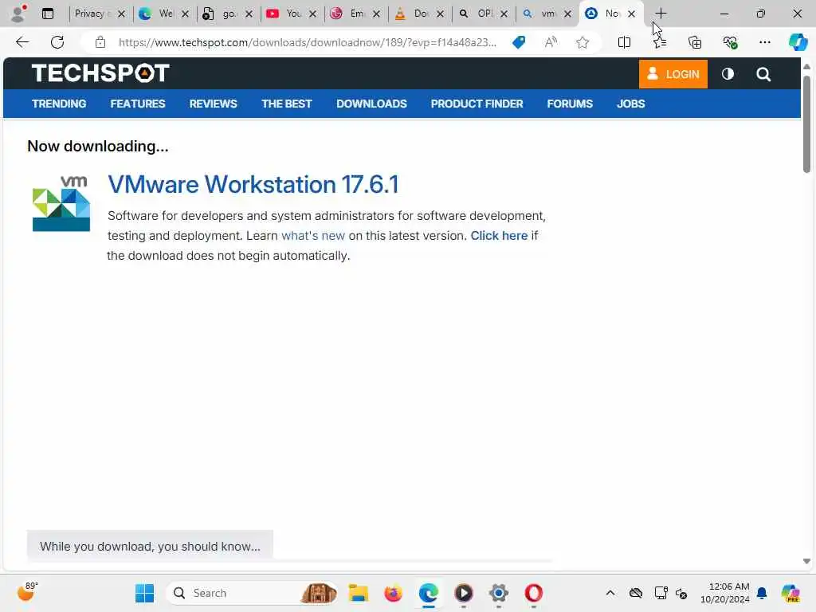View site information lock icon
The width and height of the screenshot is (816, 612).
[x=100, y=42]
